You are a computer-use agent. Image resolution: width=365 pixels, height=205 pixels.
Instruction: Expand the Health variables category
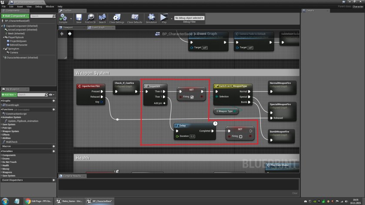pos(5,165)
